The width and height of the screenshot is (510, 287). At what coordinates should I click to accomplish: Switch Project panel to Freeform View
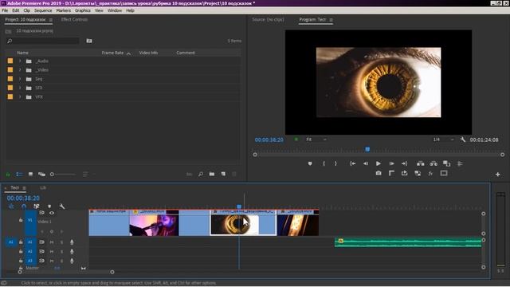pyautogui.click(x=41, y=175)
